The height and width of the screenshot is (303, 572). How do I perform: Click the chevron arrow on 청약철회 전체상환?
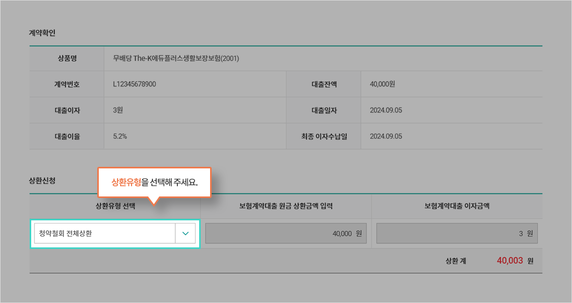point(185,233)
